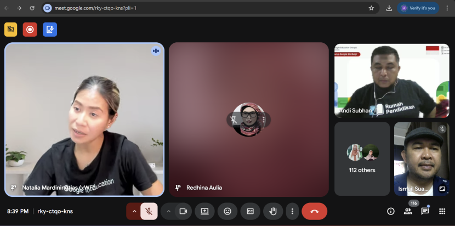Open the meeting details info icon
Screen dimensions: 455x226
click(391, 211)
